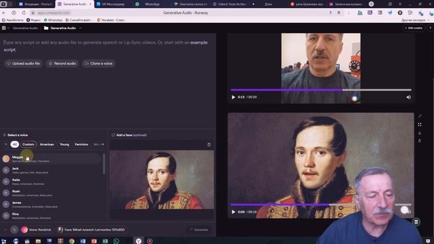Click the Voice Kendrick chip
Viewport: 434px width, 244px height.
point(37,230)
